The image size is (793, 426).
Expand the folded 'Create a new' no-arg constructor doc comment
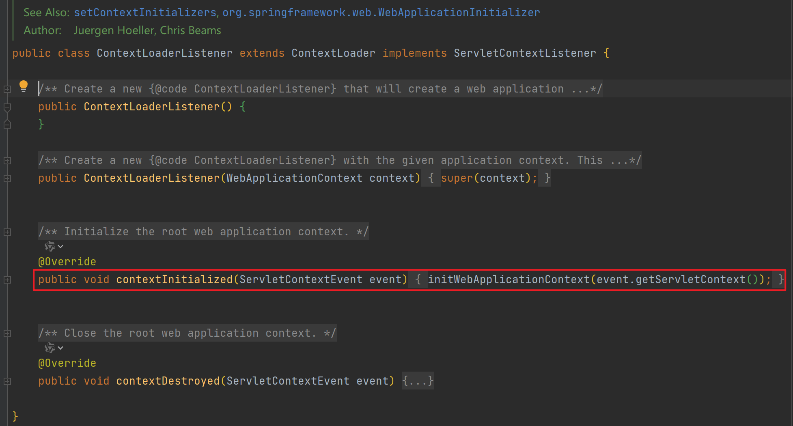tap(7, 89)
